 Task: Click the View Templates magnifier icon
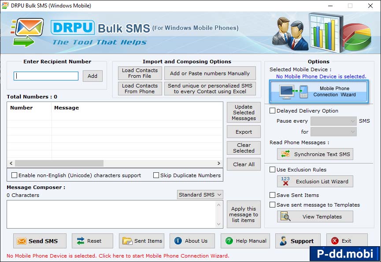(x=285, y=216)
